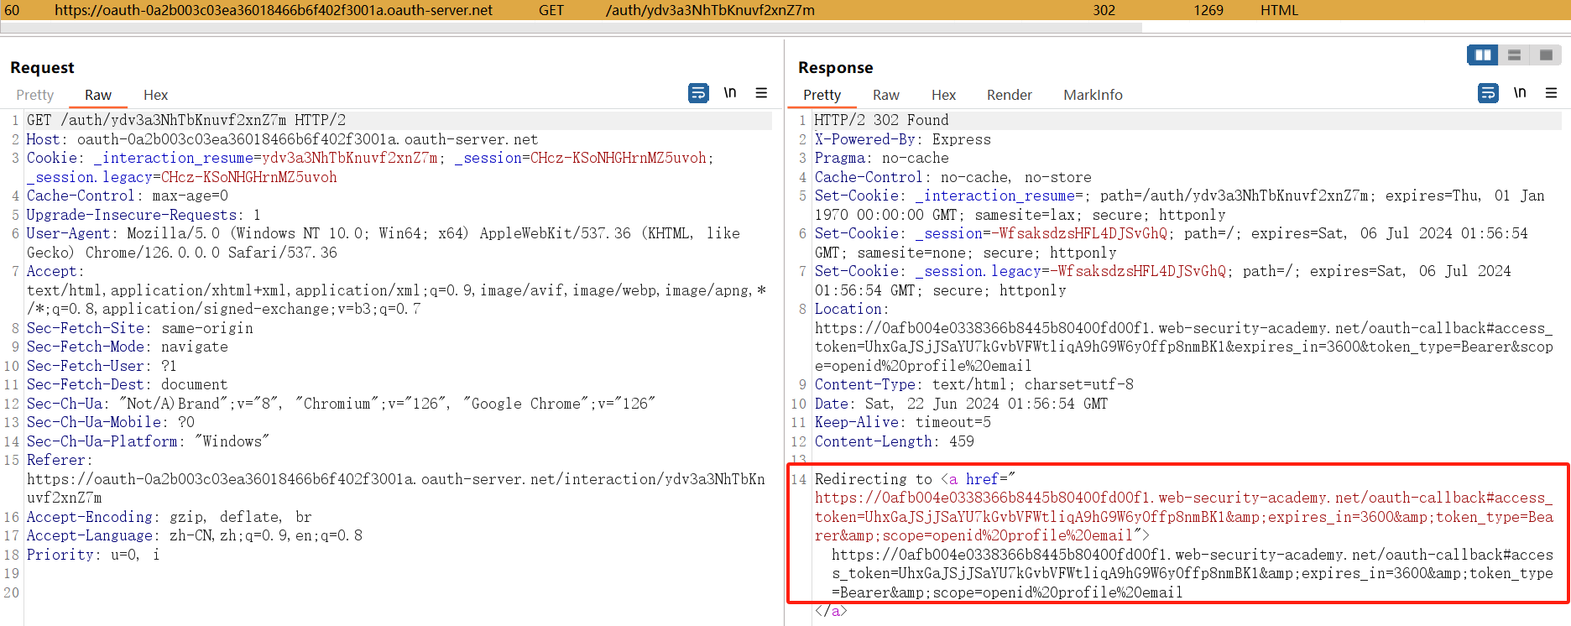Click the Location header name in response
The width and height of the screenshot is (1571, 626).
point(851,309)
